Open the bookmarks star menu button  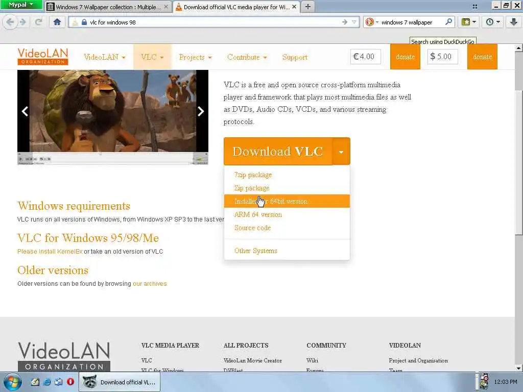coord(468,22)
